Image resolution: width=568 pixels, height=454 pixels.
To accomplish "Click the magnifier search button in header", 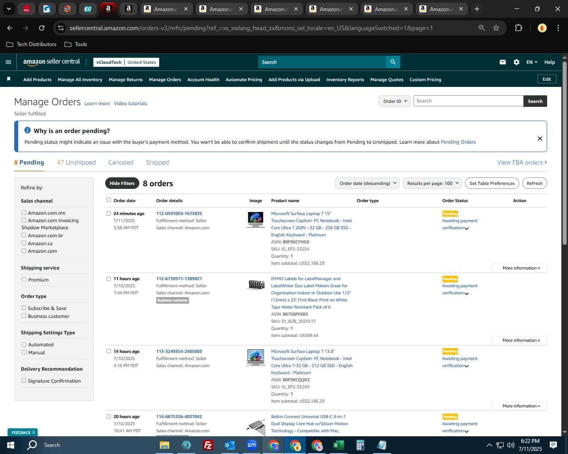I will click(393, 62).
